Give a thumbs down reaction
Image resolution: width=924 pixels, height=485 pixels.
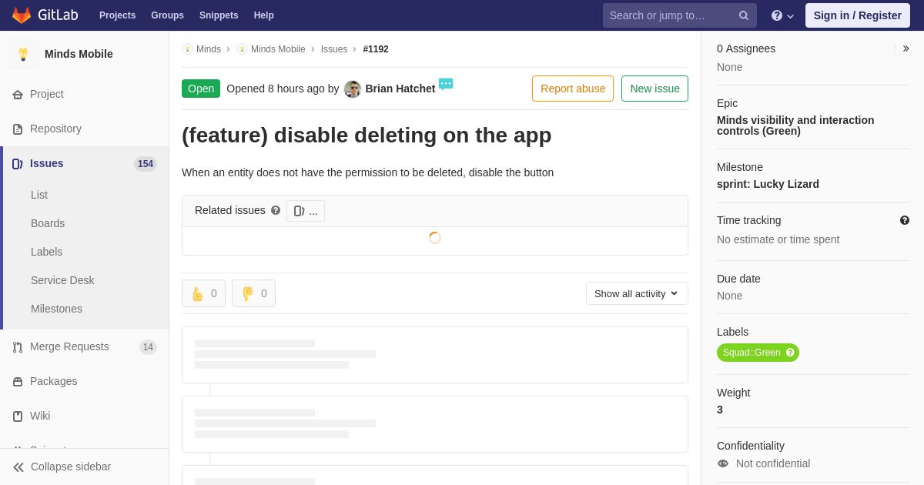pyautogui.click(x=253, y=293)
